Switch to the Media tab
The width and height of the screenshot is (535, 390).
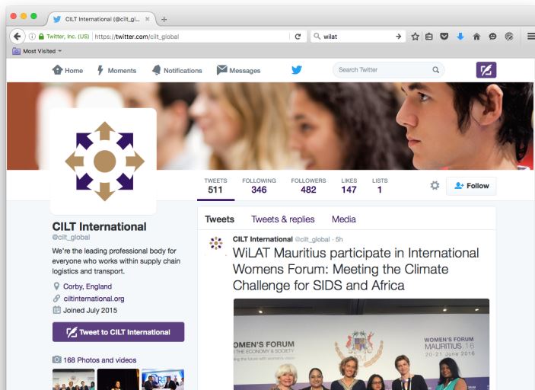pos(343,219)
